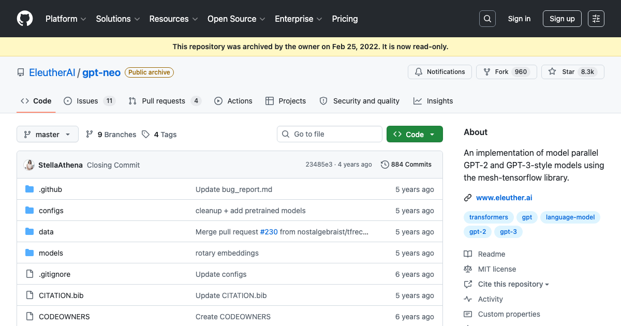621x326 pixels.
Task: Open the search magnifier button
Action: pos(487,19)
